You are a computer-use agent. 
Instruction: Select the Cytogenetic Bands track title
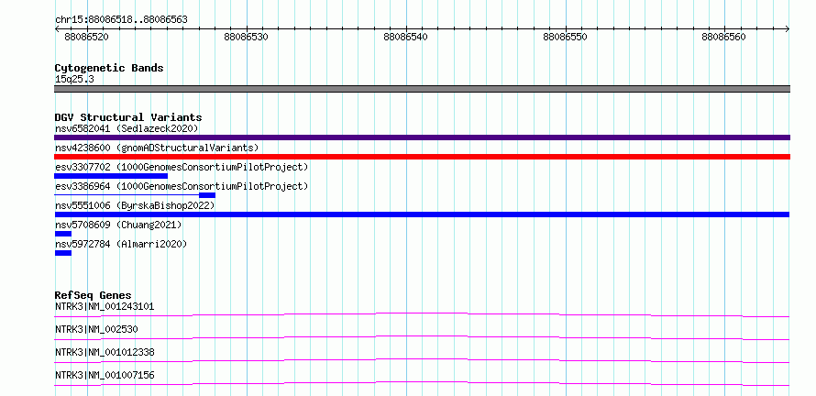click(x=109, y=68)
